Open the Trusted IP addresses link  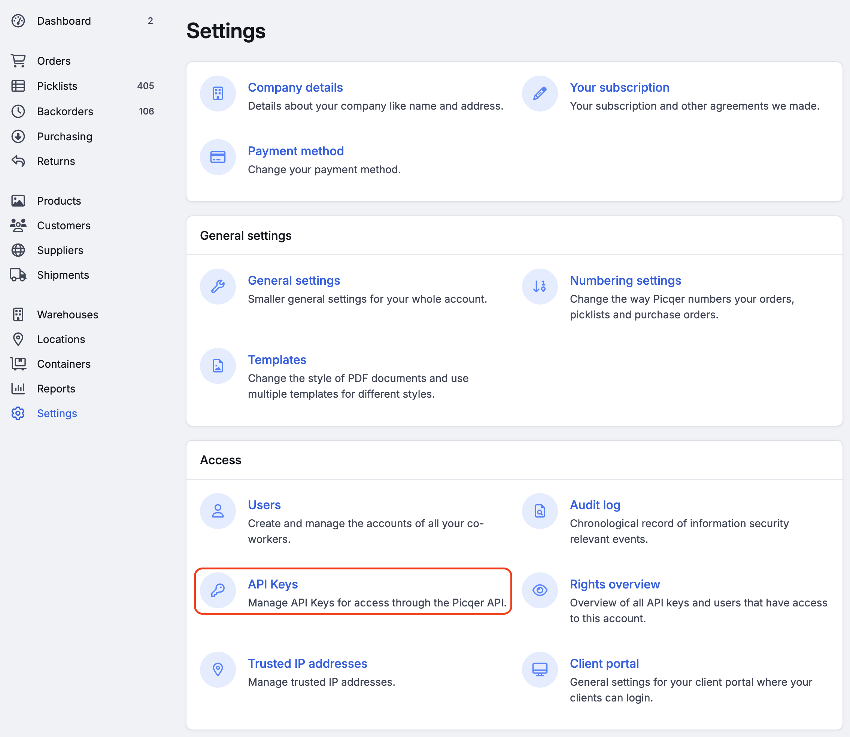(307, 663)
